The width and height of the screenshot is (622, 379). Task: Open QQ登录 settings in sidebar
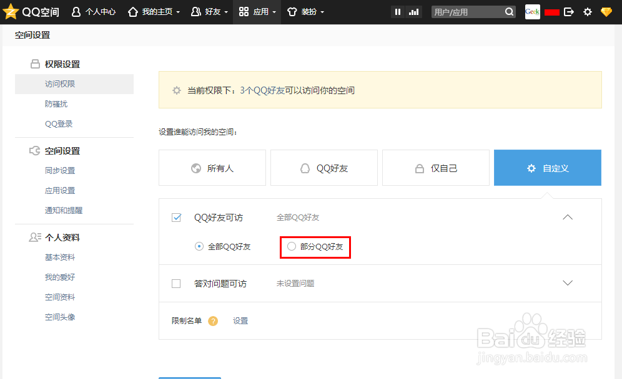click(x=59, y=123)
